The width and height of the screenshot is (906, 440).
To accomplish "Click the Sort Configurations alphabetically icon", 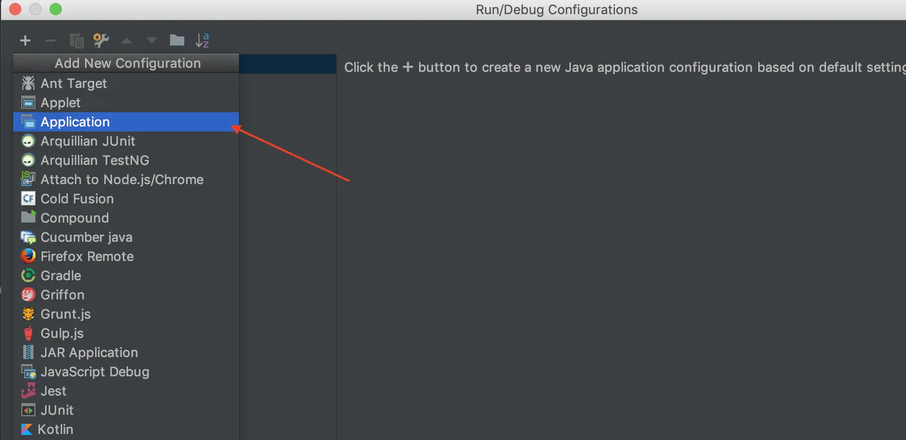I will coord(202,40).
